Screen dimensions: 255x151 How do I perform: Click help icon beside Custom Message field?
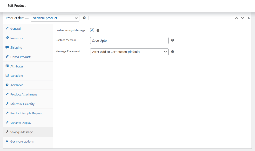coord(173,40)
